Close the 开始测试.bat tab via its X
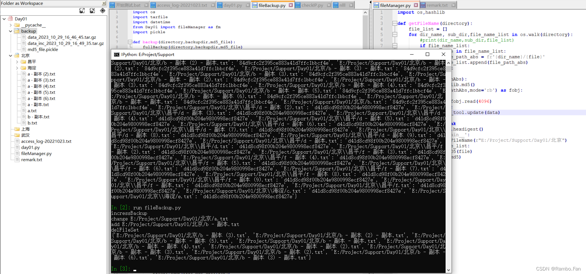This screenshot has height=274, width=586. click(146, 5)
